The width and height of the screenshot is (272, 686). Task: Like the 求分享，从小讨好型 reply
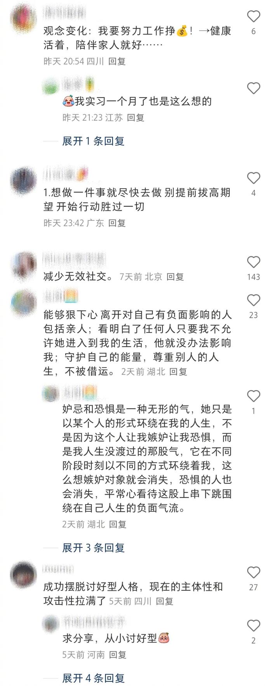pyautogui.click(x=253, y=626)
